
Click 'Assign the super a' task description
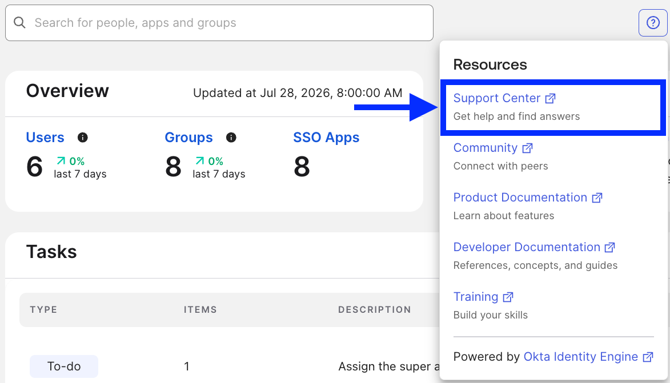(x=389, y=366)
